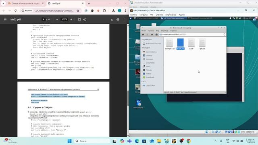The image size is (258, 145).
Task: Click the PDF page number field
Action: 44,19
